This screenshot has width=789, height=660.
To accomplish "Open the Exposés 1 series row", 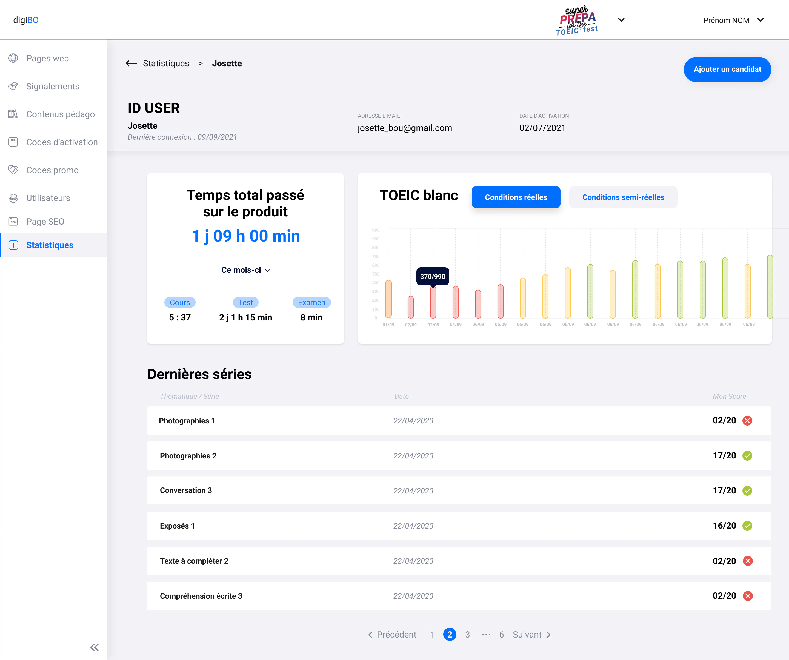I will coord(459,526).
